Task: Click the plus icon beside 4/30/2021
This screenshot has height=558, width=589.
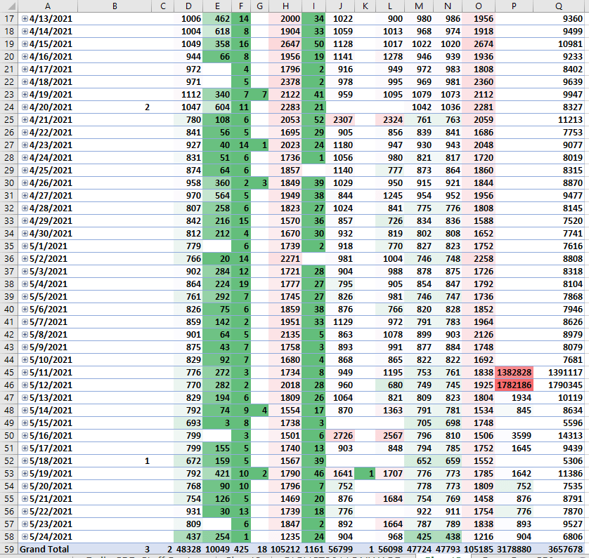Action: [x=25, y=233]
